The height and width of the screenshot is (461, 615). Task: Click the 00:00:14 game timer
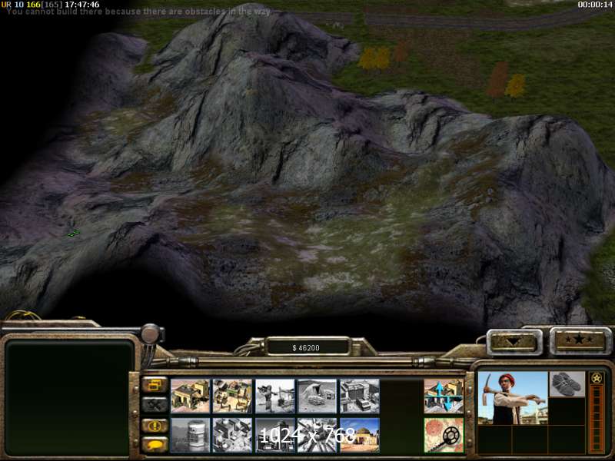(x=595, y=5)
